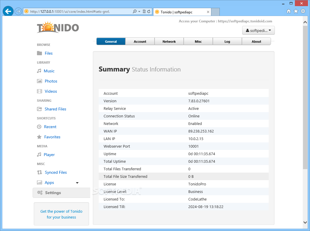Switch to the Account tab
Viewport: 310px width, 231px height.
[x=140, y=42]
